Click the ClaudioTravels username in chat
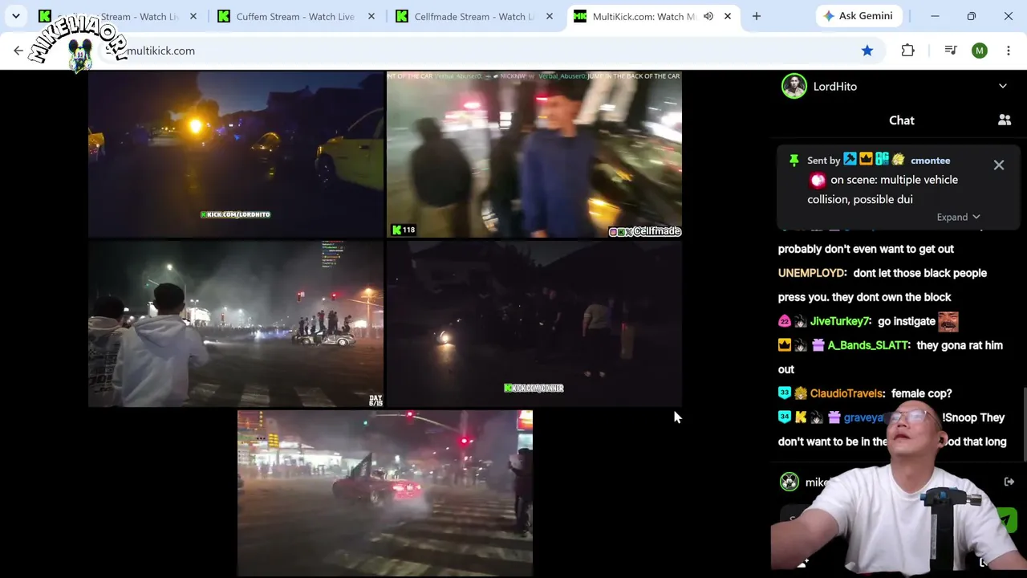 click(847, 393)
